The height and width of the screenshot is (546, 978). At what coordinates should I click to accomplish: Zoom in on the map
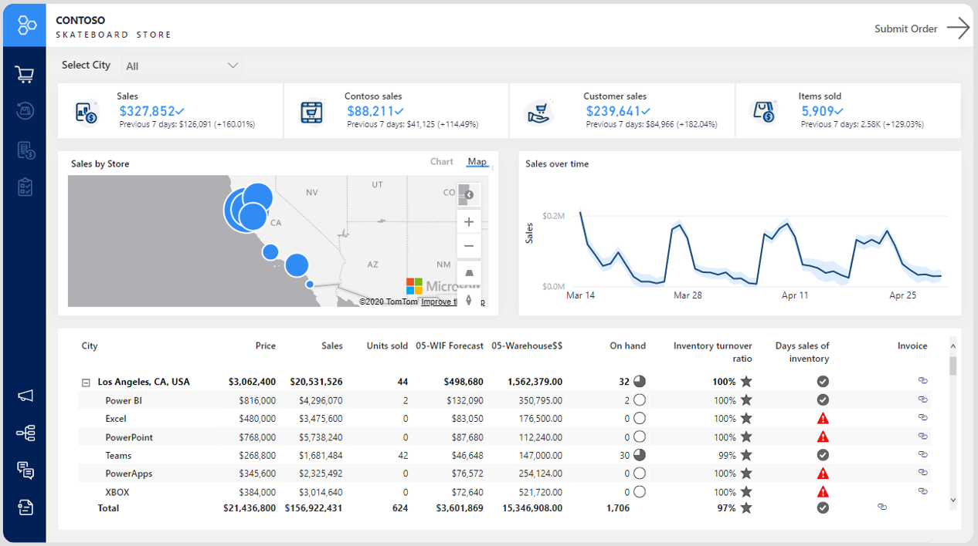coord(469,222)
